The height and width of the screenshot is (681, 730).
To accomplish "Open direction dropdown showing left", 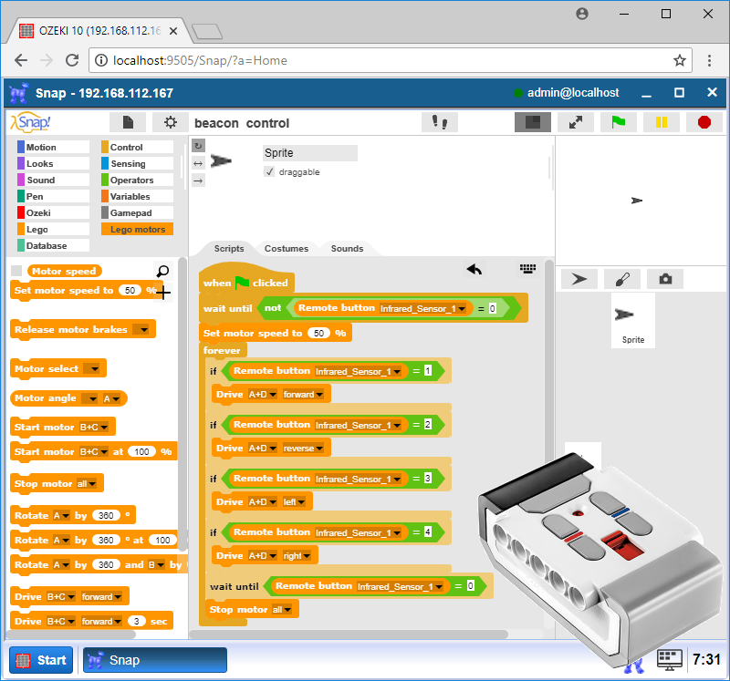I will tap(294, 502).
